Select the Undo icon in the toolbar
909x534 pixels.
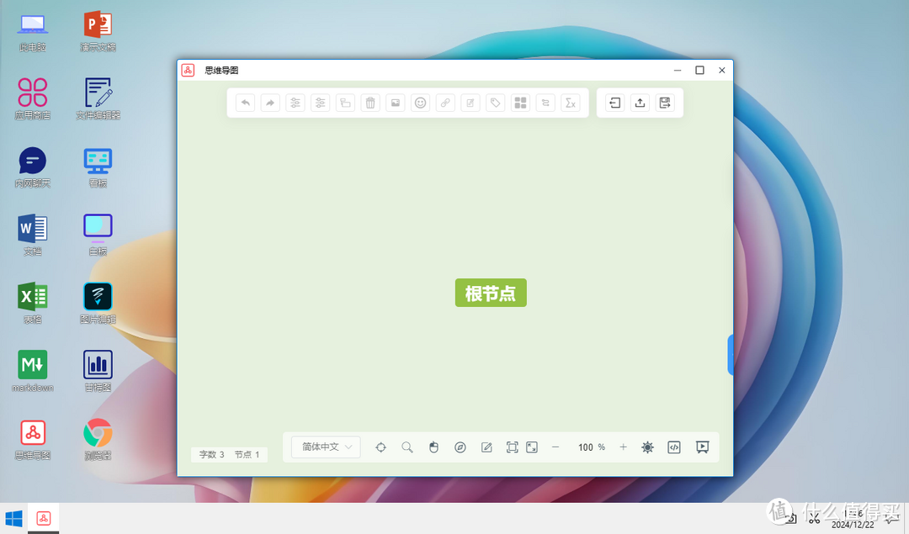point(244,103)
